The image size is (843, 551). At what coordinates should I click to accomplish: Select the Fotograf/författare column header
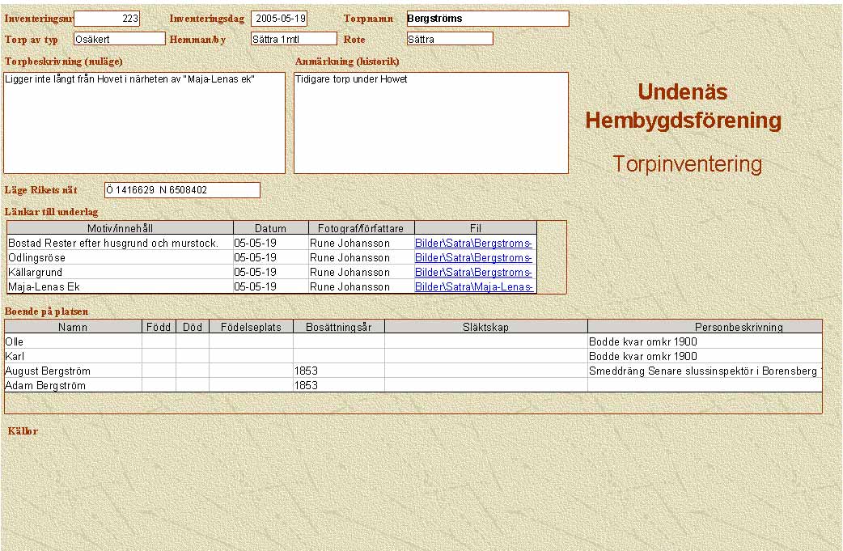[361, 228]
